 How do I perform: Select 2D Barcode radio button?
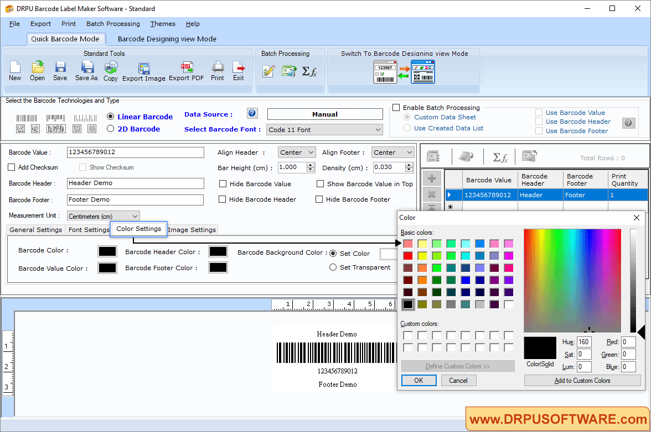click(x=111, y=128)
